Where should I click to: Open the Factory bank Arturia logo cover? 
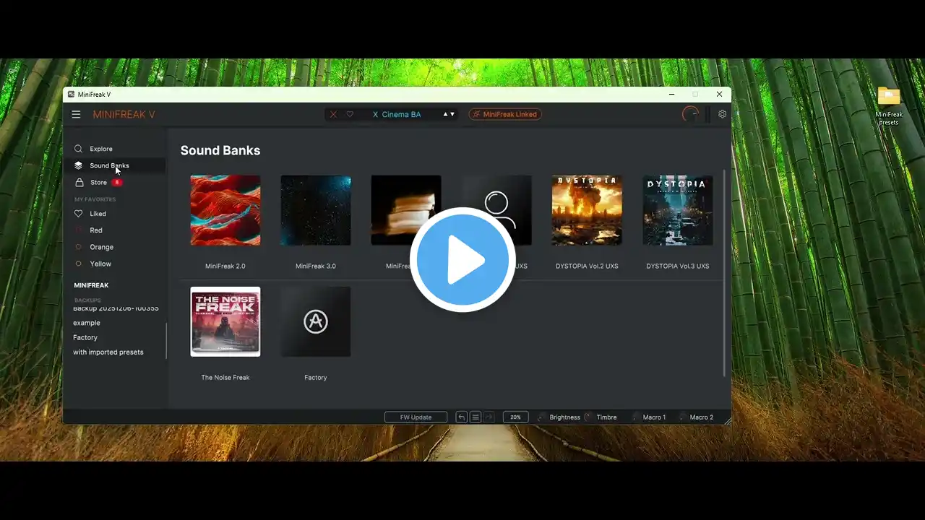point(316,321)
